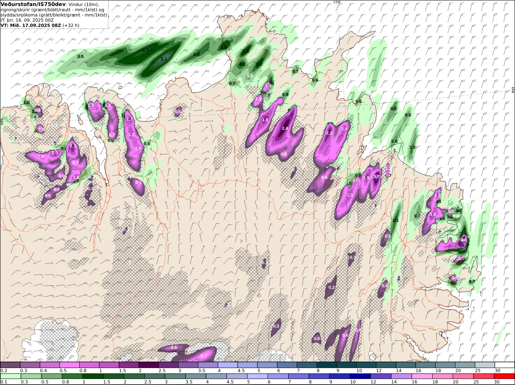Click the 2.2 snow value on the map
Screen dimensions: 515x385
(329, 133)
